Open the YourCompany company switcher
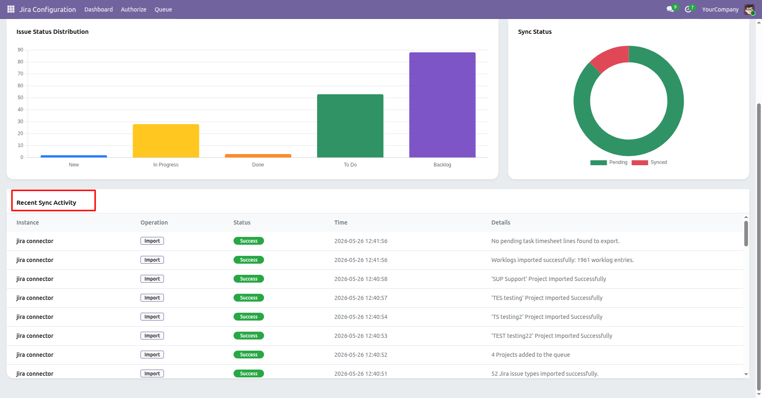This screenshot has height=398, width=762. click(x=720, y=9)
